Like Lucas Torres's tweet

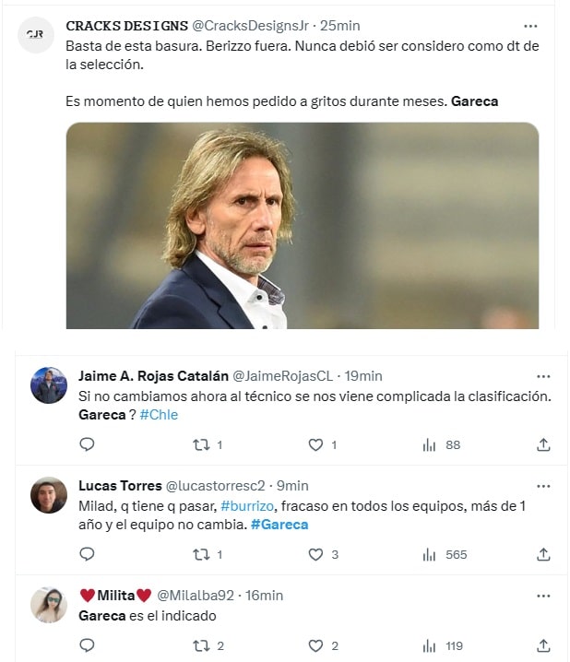coord(315,554)
